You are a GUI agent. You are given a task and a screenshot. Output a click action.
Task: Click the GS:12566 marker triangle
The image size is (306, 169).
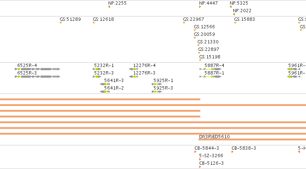(x=195, y=30)
